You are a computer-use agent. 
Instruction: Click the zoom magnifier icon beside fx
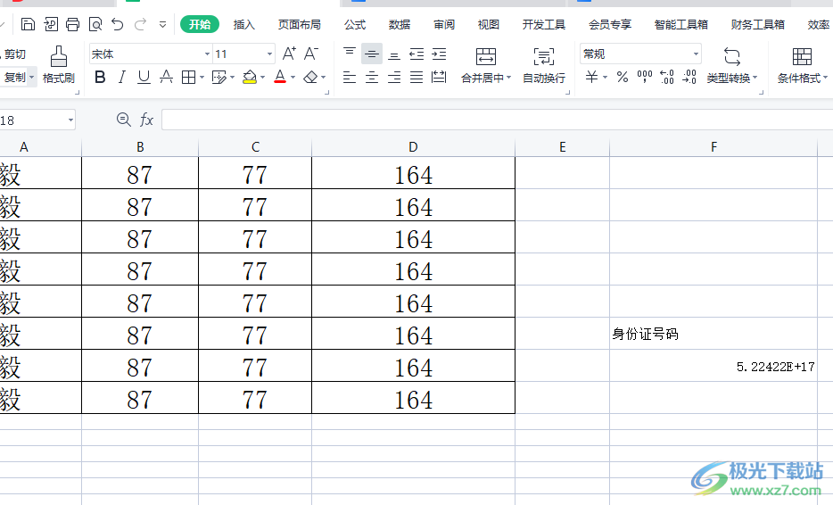pos(124,120)
